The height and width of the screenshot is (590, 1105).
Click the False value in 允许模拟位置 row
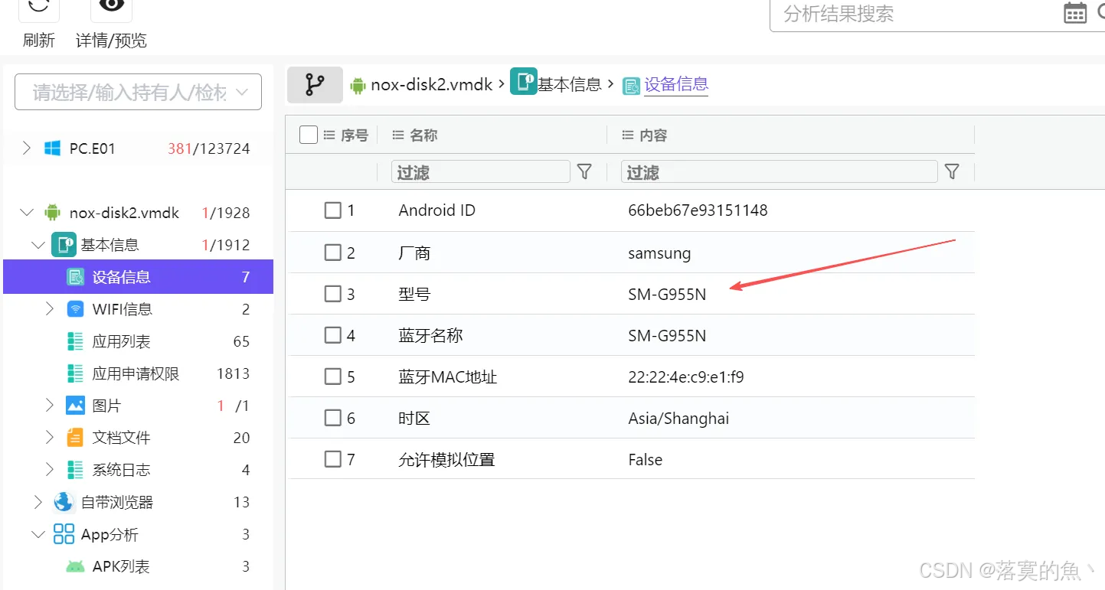coord(646,460)
